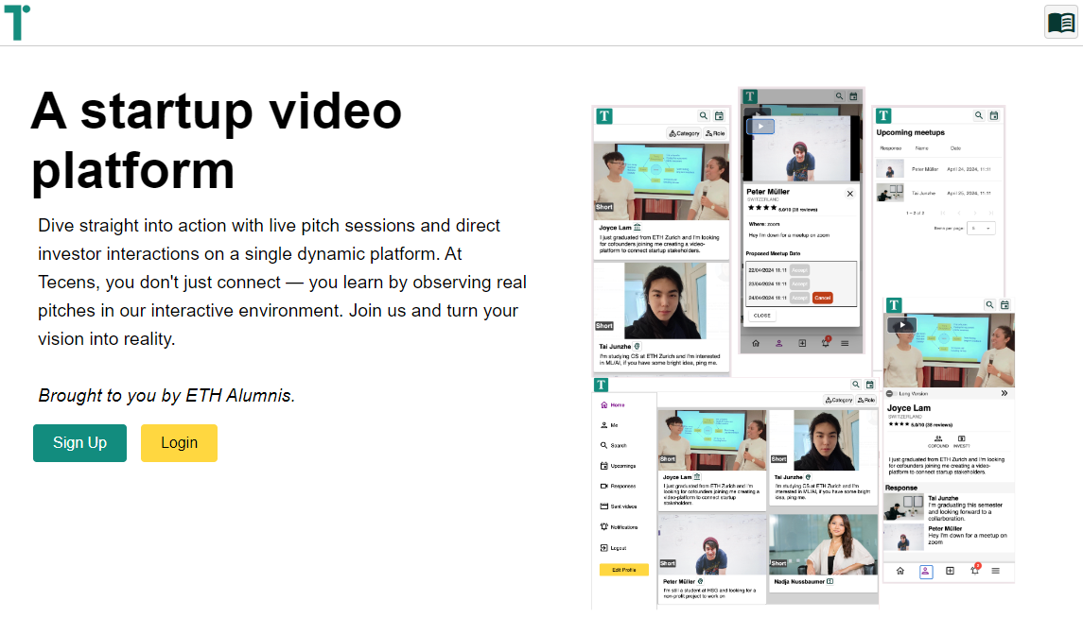1083x635 pixels.
Task: Click the yellow Edit Profile button in the mockup
Action: (x=623, y=570)
